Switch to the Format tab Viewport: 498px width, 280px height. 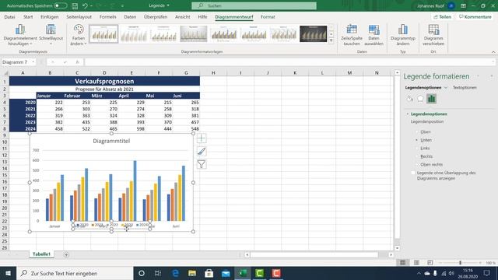pyautogui.click(x=268, y=17)
